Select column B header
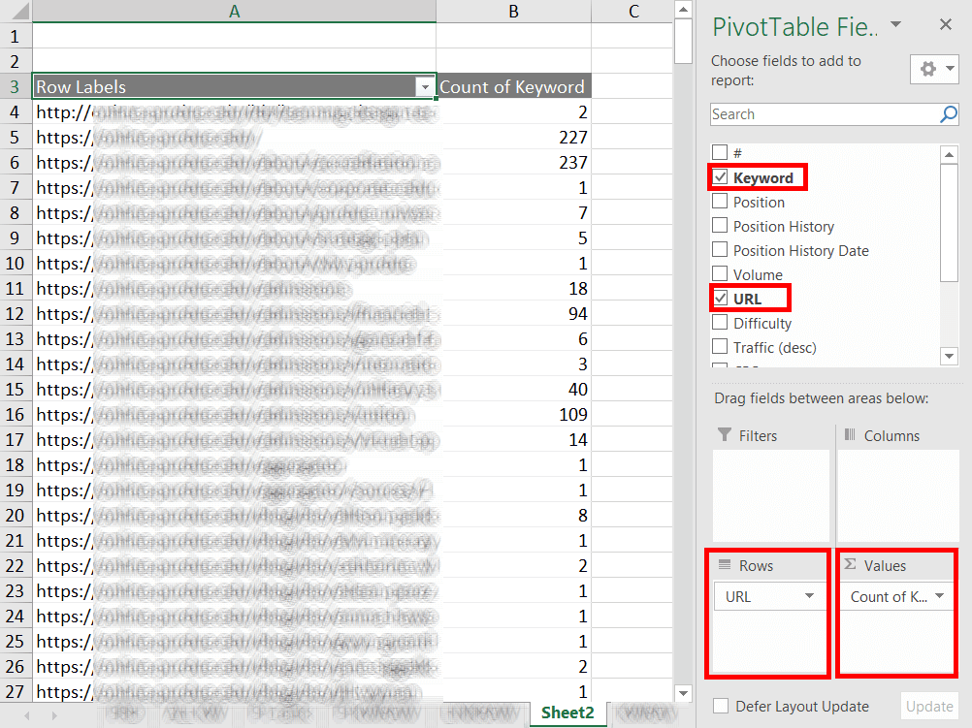 coord(513,12)
